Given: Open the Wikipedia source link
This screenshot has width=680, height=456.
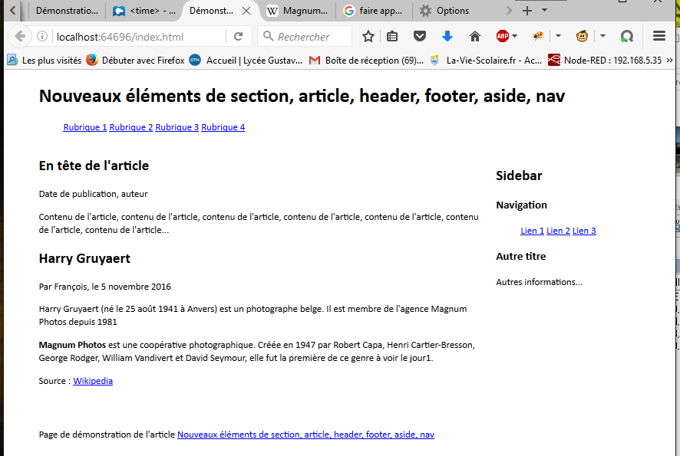Looking at the screenshot, I should point(93,381).
